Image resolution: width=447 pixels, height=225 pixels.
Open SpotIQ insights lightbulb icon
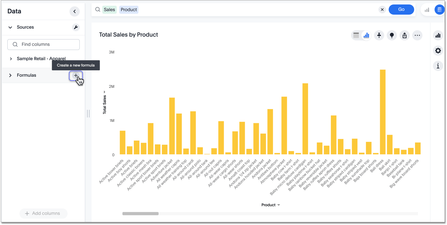[392, 35]
